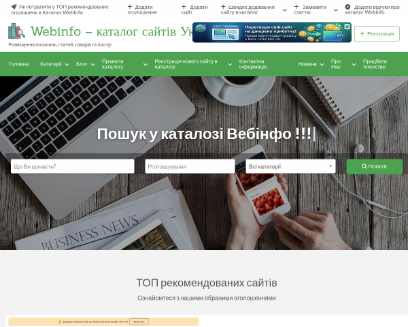Click 'Ознайомтеся з нашими обраними оголошеннями' text

click(x=207, y=298)
